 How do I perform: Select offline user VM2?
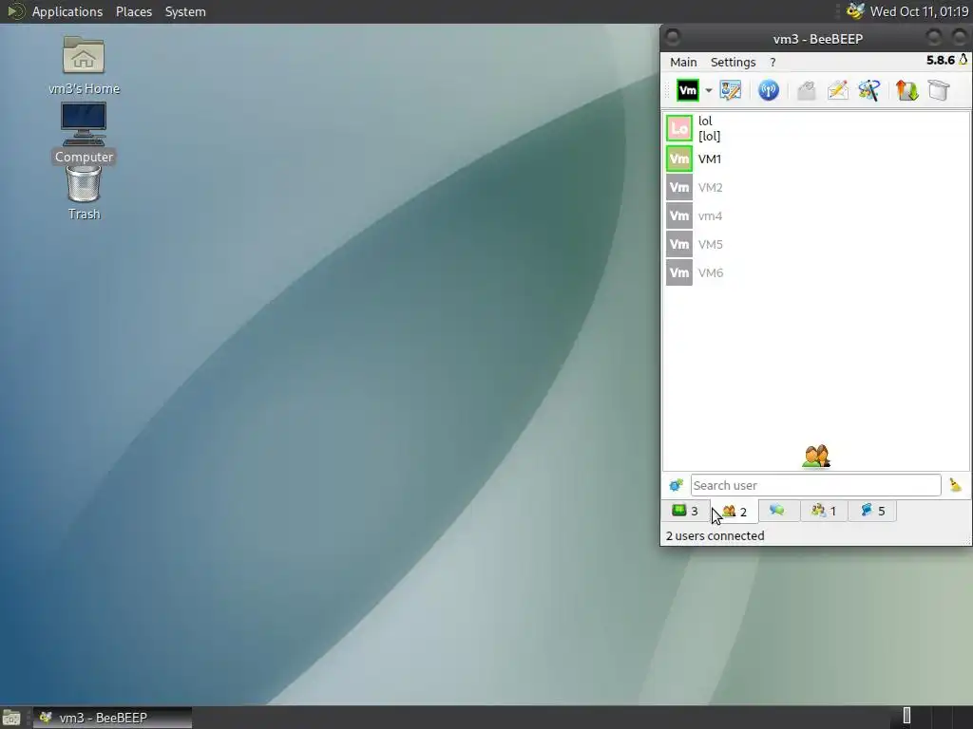pos(816,187)
